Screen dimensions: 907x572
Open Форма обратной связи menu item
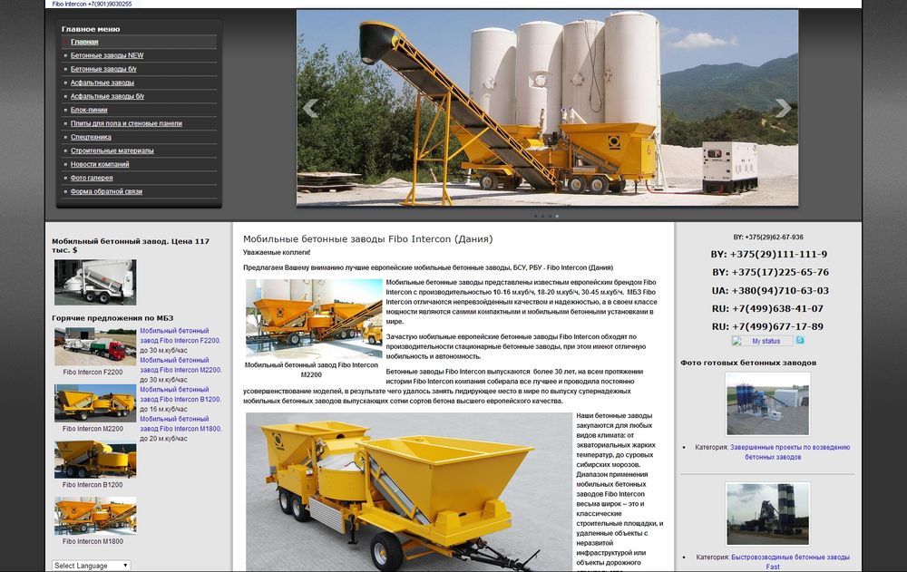[106, 191]
